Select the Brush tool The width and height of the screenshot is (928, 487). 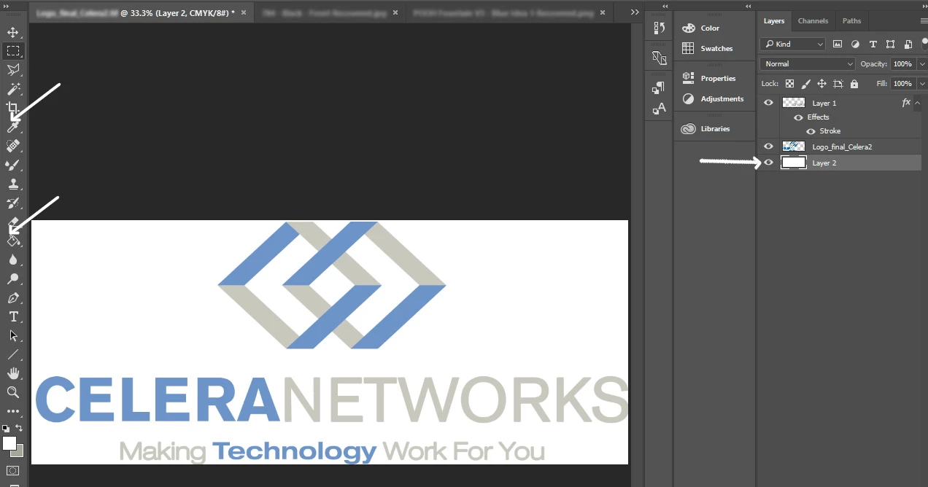(x=13, y=165)
